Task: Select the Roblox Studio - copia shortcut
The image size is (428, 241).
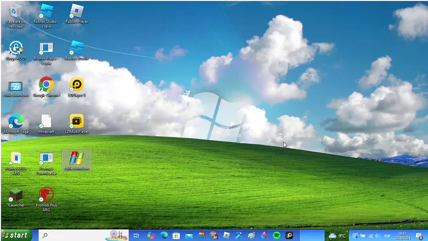Action: [46, 16]
